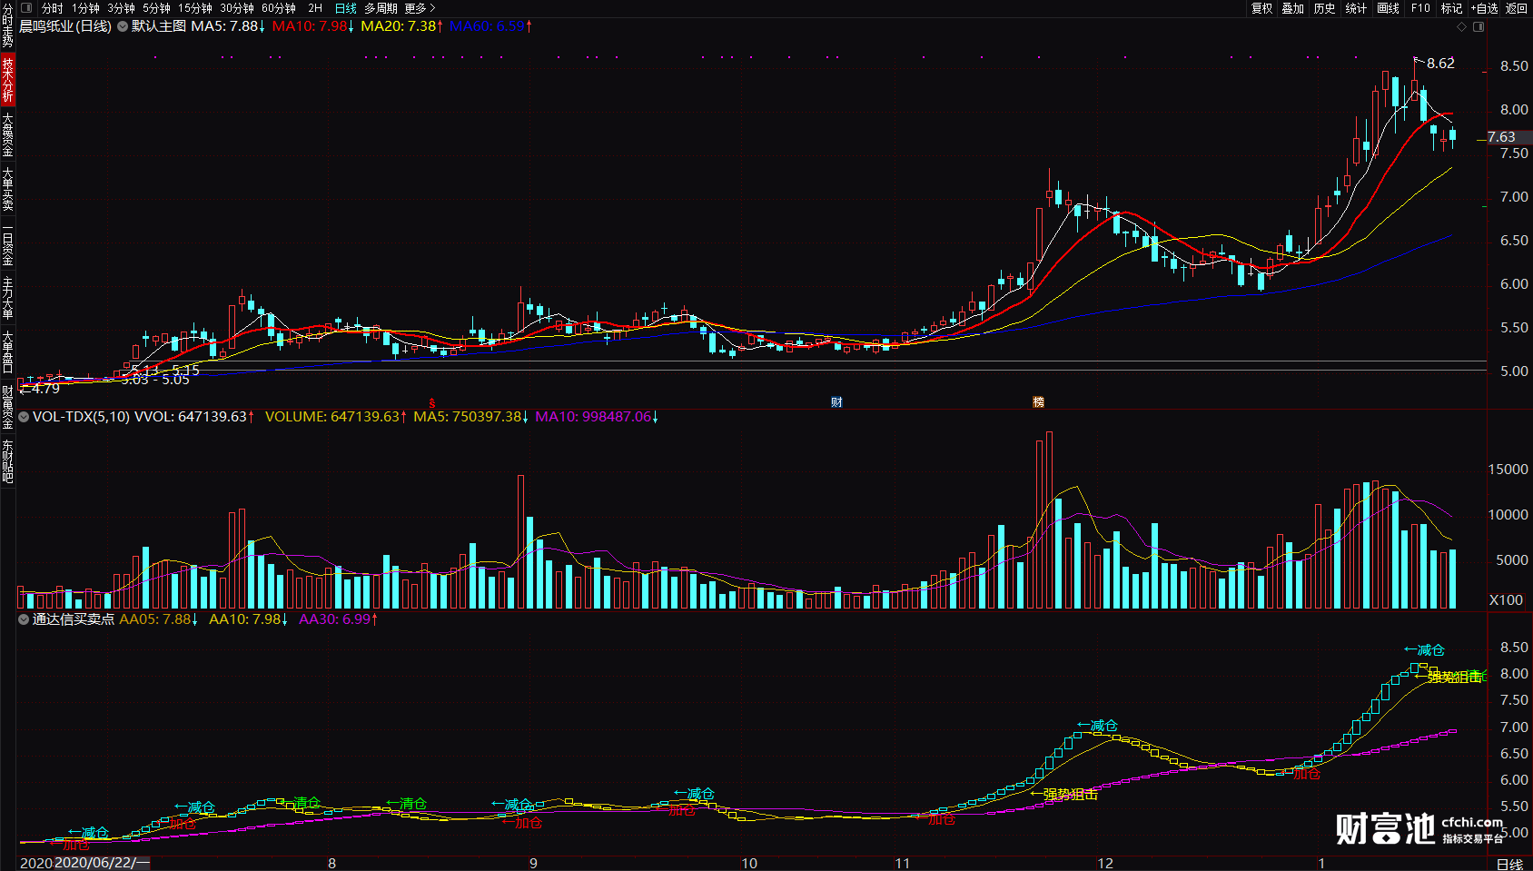The width and height of the screenshot is (1533, 871).
Task: Select the 日线 daily period tab
Action: pos(346,8)
